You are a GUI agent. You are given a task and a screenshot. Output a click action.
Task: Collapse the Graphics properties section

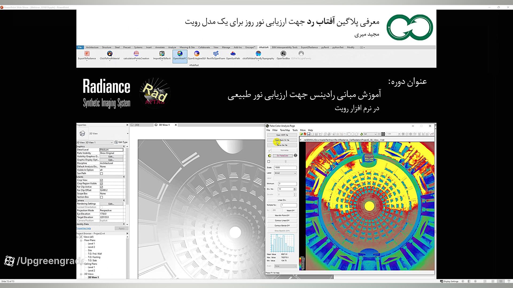click(x=124, y=146)
